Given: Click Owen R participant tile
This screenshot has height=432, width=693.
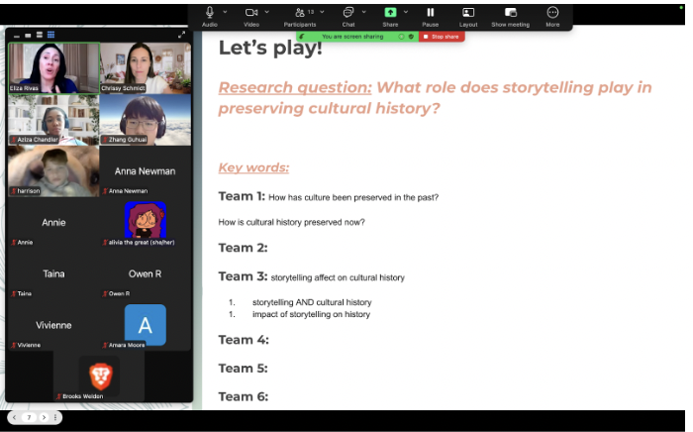Looking at the screenshot, I should pos(146,273).
